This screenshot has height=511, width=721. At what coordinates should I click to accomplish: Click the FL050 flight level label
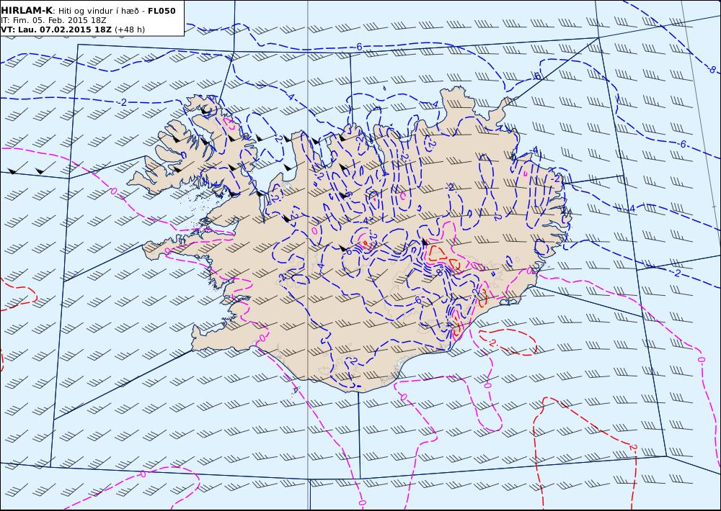pyautogui.click(x=162, y=11)
